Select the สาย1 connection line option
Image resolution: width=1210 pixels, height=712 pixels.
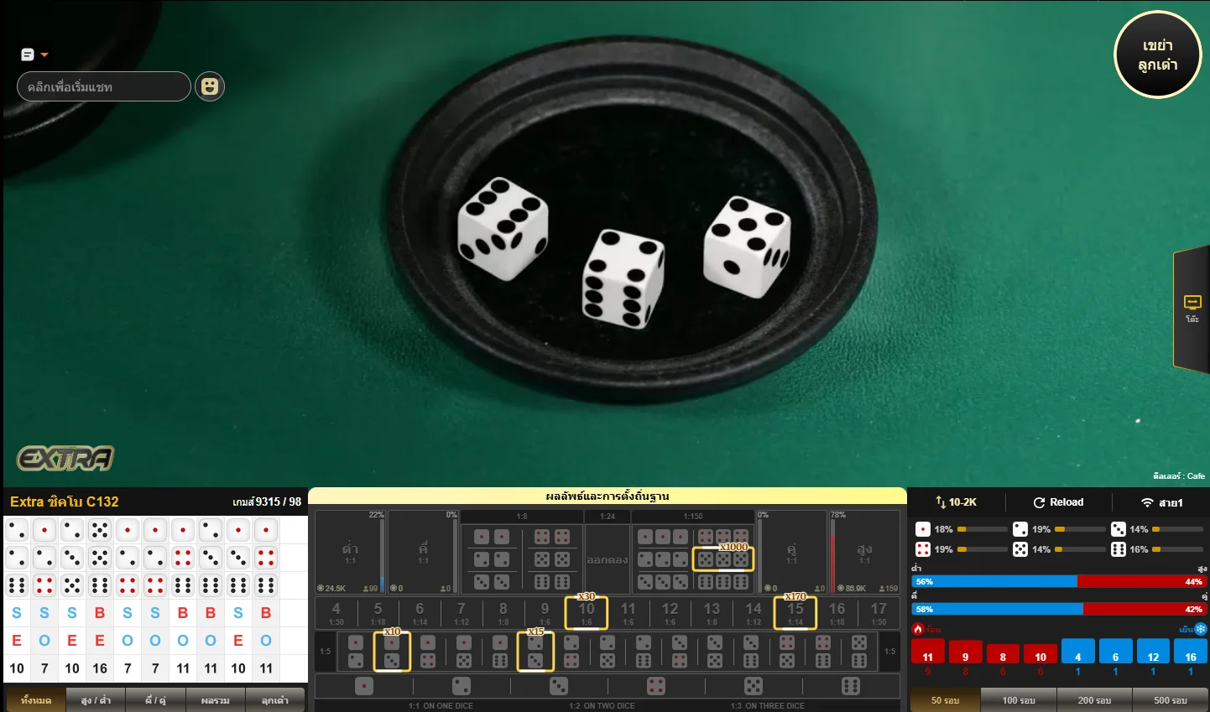coord(1162,502)
